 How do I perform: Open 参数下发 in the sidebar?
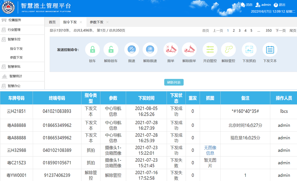[16, 57]
